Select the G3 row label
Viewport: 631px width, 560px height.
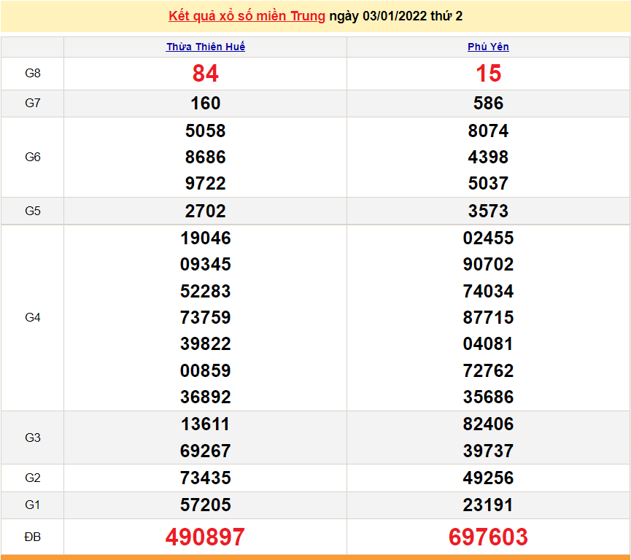(x=32, y=437)
